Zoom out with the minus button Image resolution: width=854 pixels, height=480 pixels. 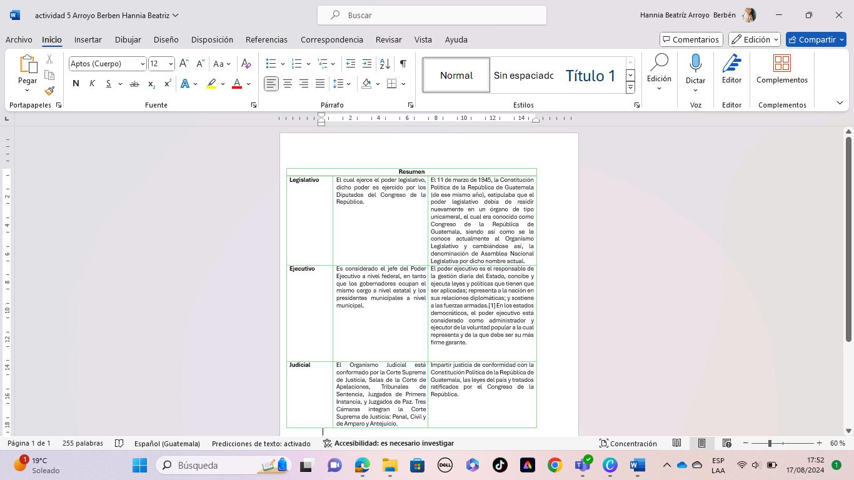coord(746,443)
